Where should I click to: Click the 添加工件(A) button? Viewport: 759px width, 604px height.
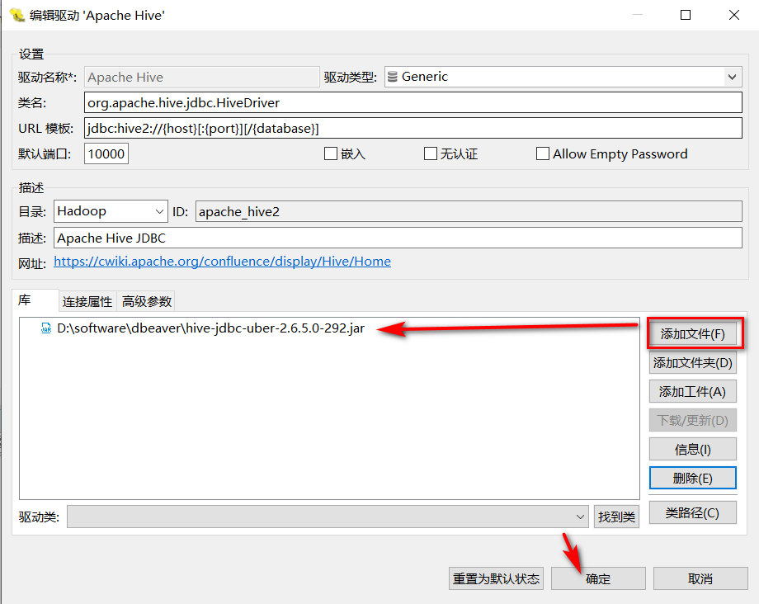click(x=693, y=392)
